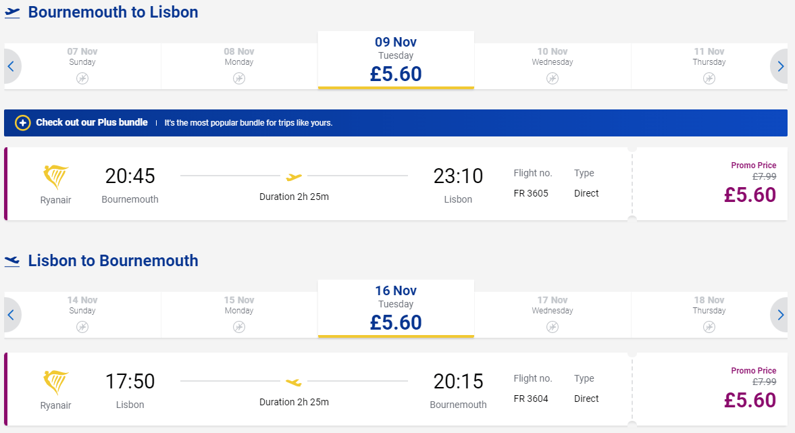The width and height of the screenshot is (795, 433).
Task: Select the 16 Nov Tuesday date tab
Action: point(396,308)
